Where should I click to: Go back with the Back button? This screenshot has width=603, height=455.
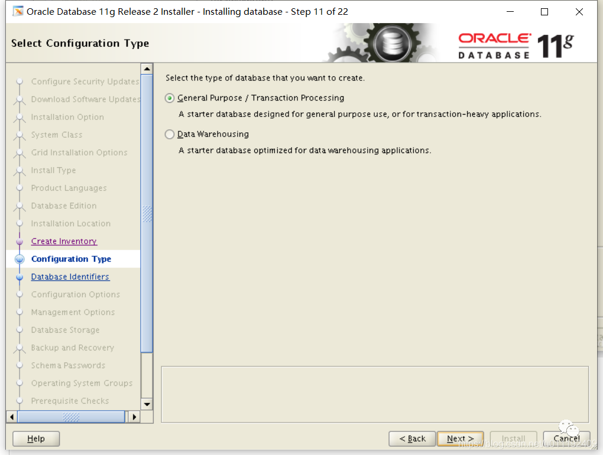click(x=412, y=438)
